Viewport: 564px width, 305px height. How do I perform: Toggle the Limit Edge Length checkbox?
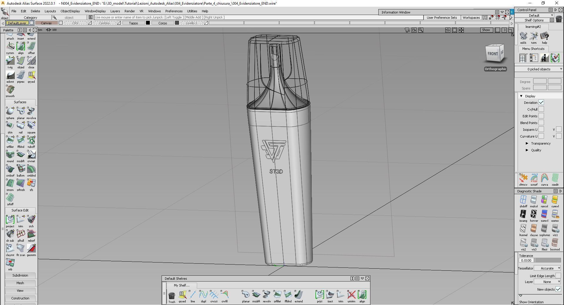(558, 276)
